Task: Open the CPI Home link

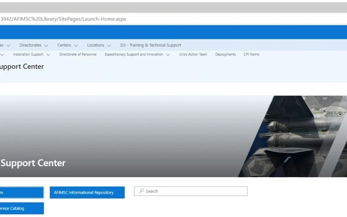Action: coord(251,54)
